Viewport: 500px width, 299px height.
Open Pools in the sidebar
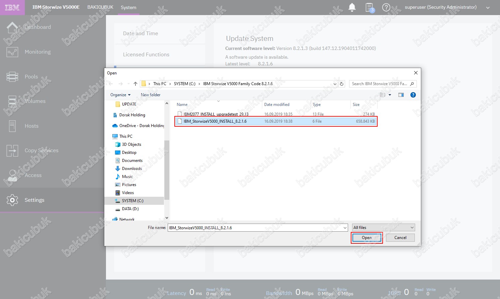(x=31, y=77)
